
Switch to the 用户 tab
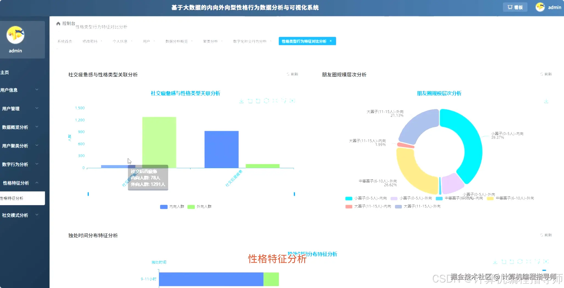146,41
